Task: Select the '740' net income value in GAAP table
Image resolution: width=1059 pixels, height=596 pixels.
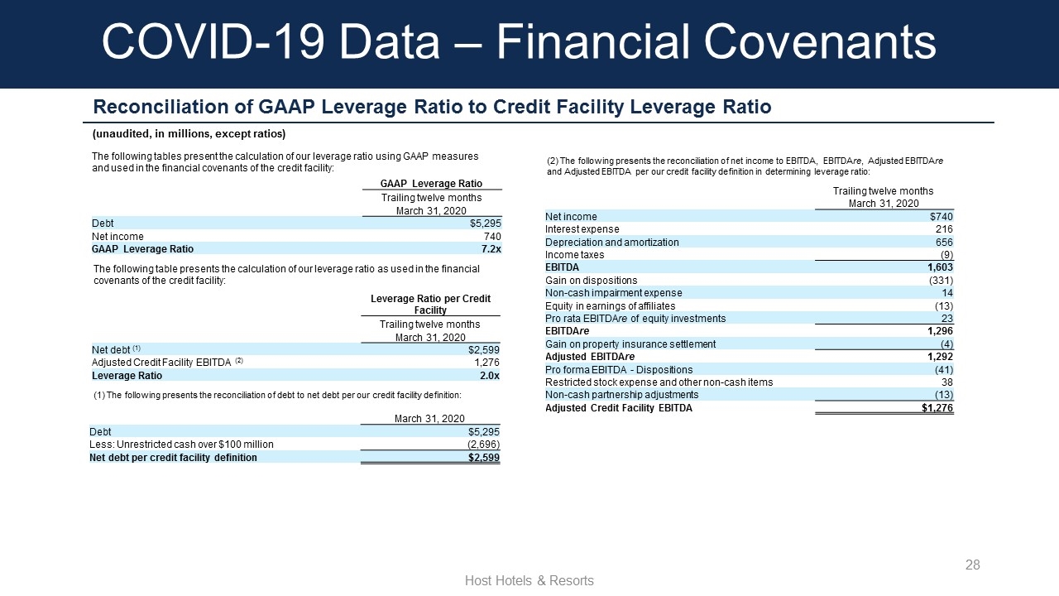Action: 491,236
